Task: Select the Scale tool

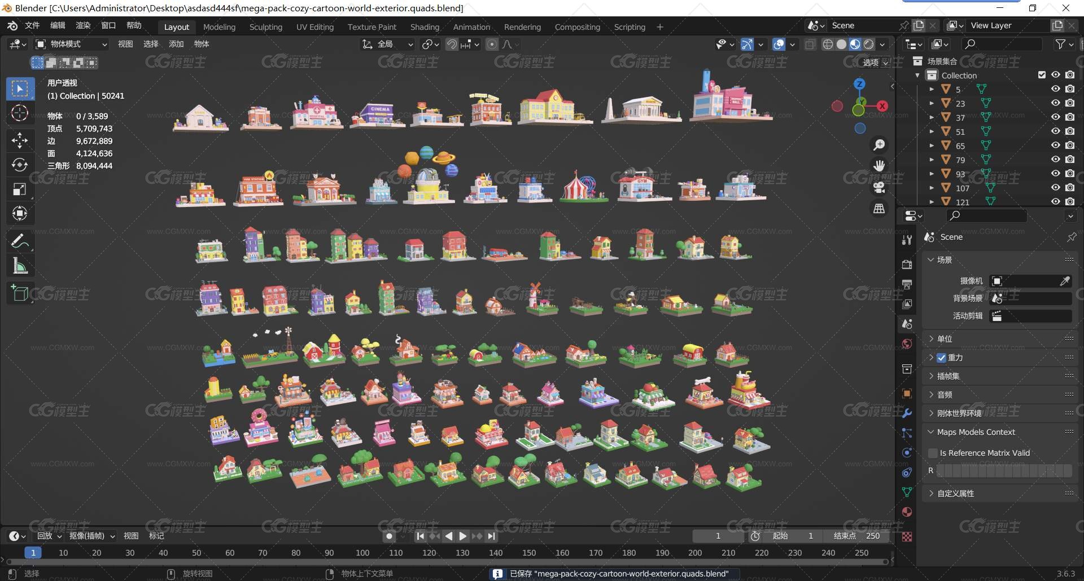Action: (x=20, y=189)
